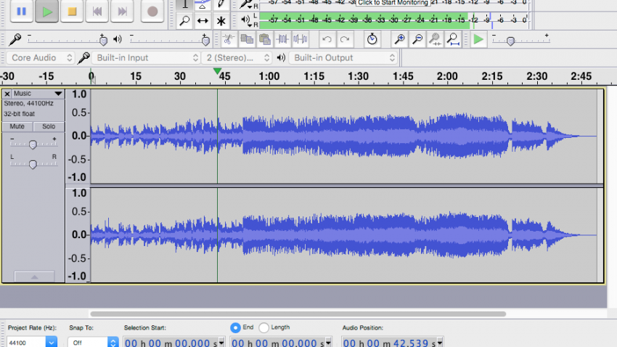617x347 pixels.
Task: Stop playback with the yellow Stop button
Action: [x=72, y=12]
